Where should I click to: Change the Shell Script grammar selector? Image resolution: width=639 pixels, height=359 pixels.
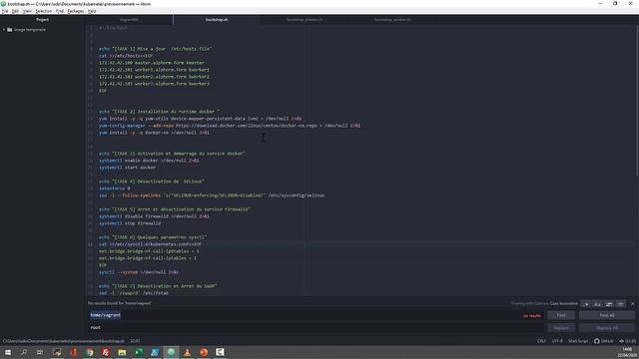coord(578,341)
